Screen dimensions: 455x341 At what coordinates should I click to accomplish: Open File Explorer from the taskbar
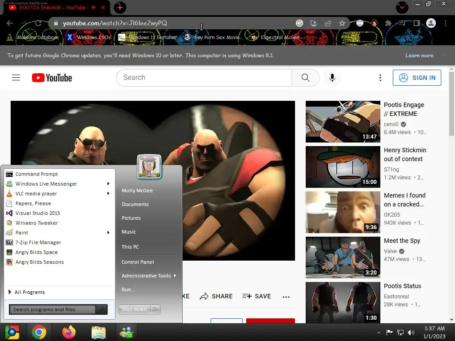99,332
